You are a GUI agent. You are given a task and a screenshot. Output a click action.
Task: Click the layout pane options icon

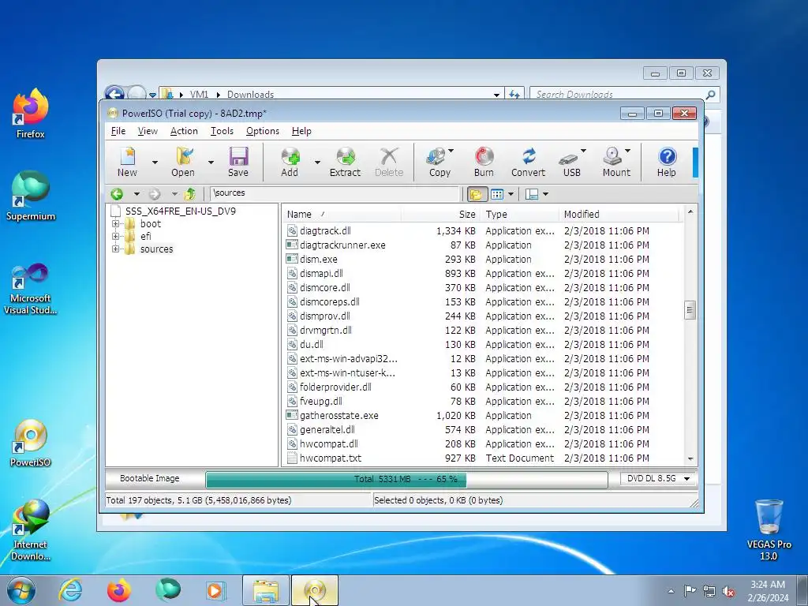coord(532,194)
